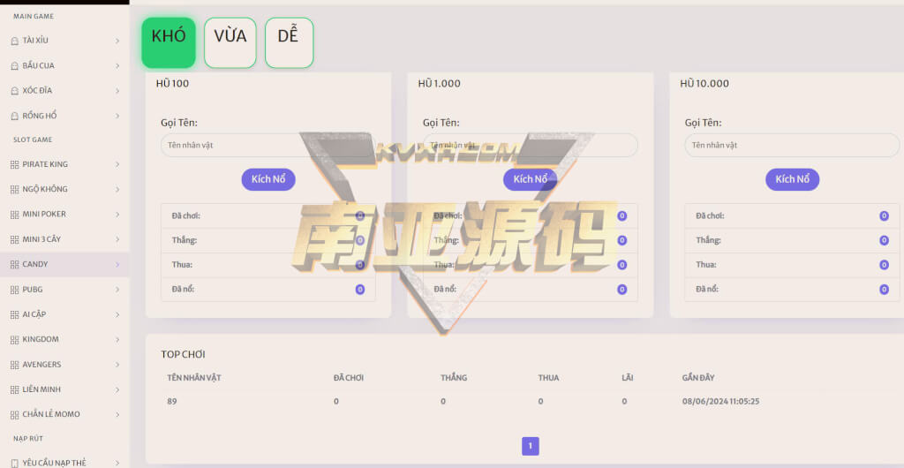Expand the Candy chevron
The width and height of the screenshot is (904, 468).
tap(117, 265)
